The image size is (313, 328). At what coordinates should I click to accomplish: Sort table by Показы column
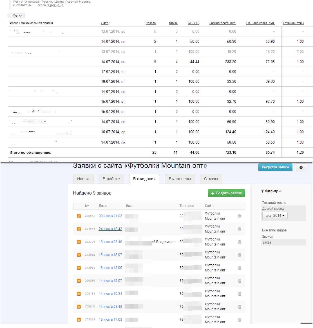click(151, 23)
